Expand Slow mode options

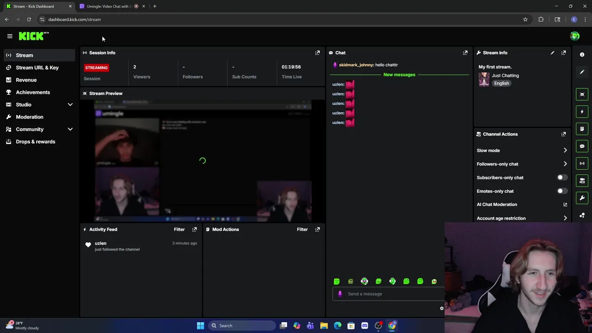coord(565,150)
